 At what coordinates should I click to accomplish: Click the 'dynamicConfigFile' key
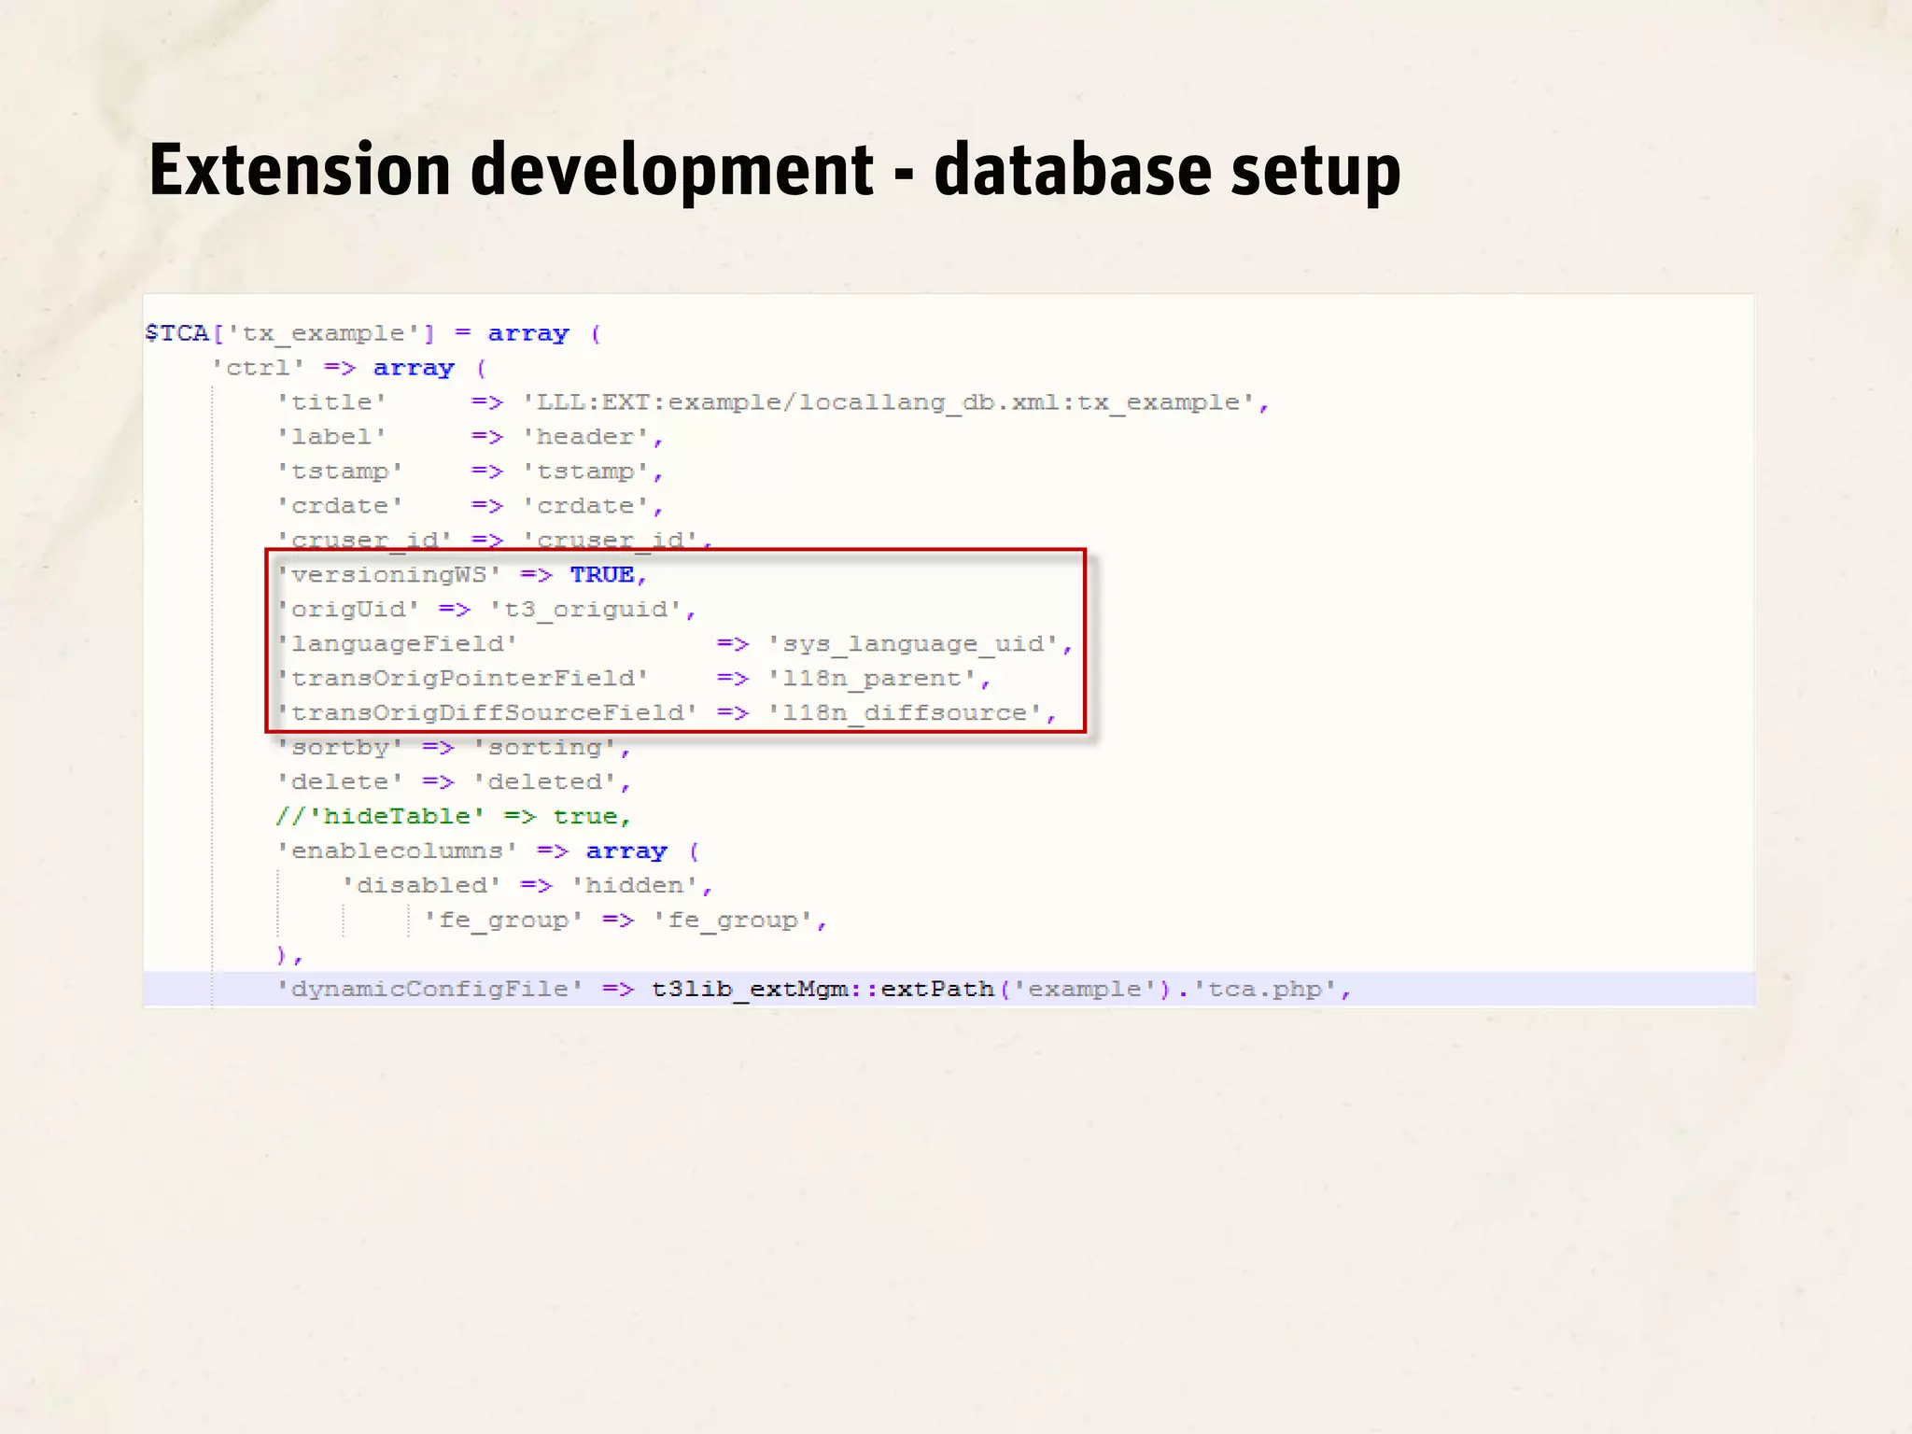click(x=430, y=990)
